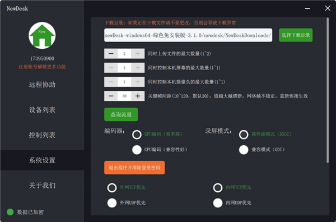Image resolution: width=336 pixels, height=222 pixels.
Task: Click the 录屏模式 label
Action: (x=218, y=131)
